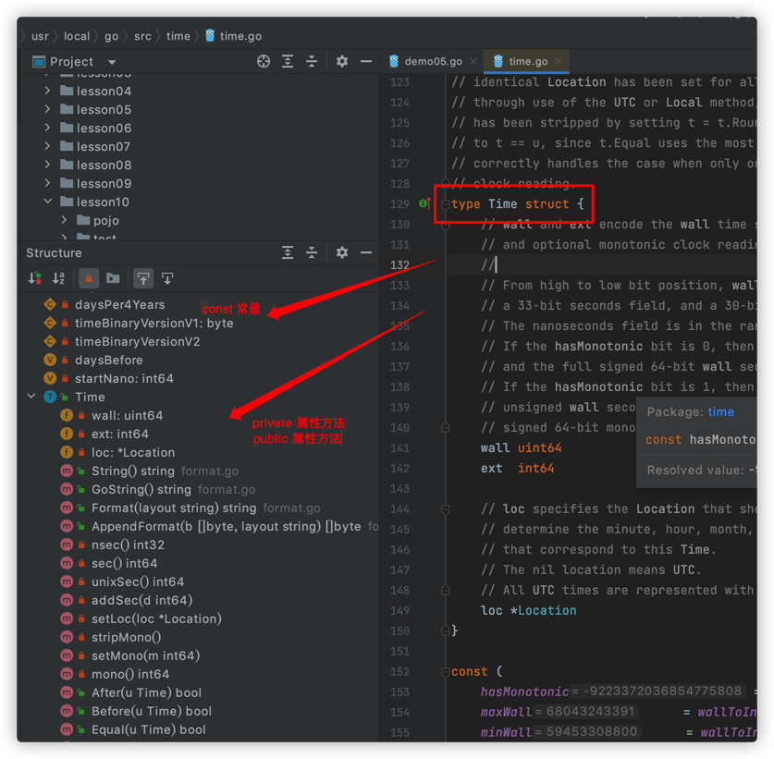Image resolution: width=774 pixels, height=759 pixels.
Task: Click the constant icon beside daysPer4Years
Action: [50, 305]
